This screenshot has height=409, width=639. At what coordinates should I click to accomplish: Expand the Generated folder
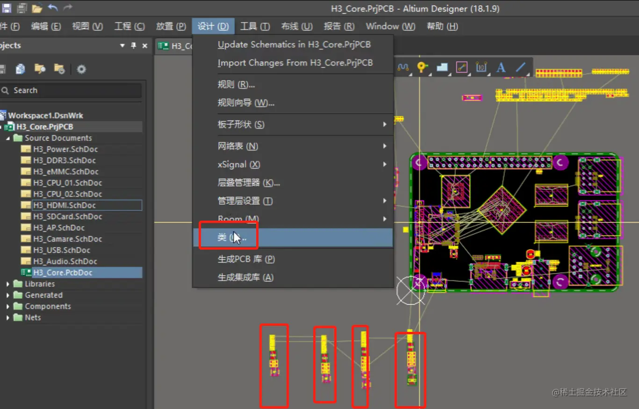click(x=8, y=295)
